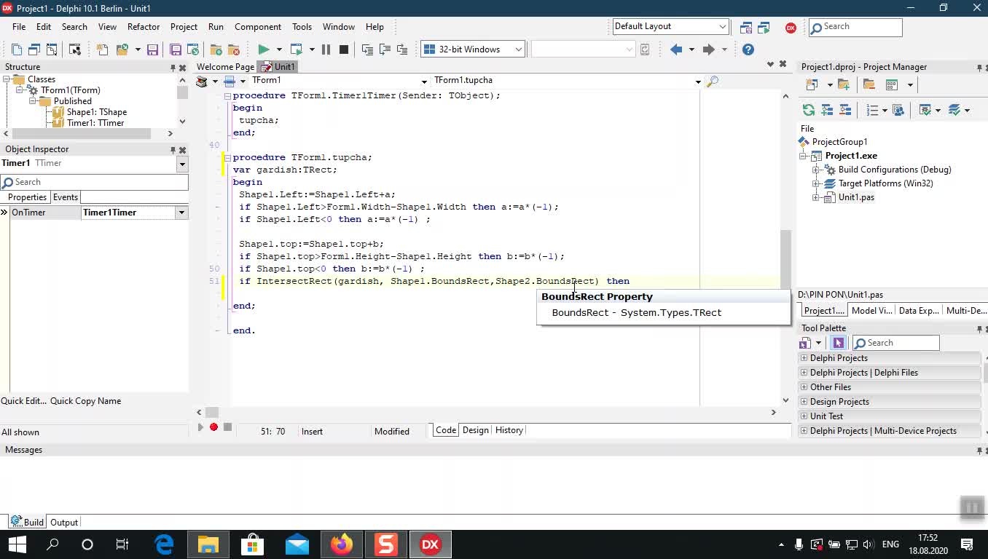The width and height of the screenshot is (988, 559).
Task: Click Collapse All icon in Project Manager
Action: point(845,110)
